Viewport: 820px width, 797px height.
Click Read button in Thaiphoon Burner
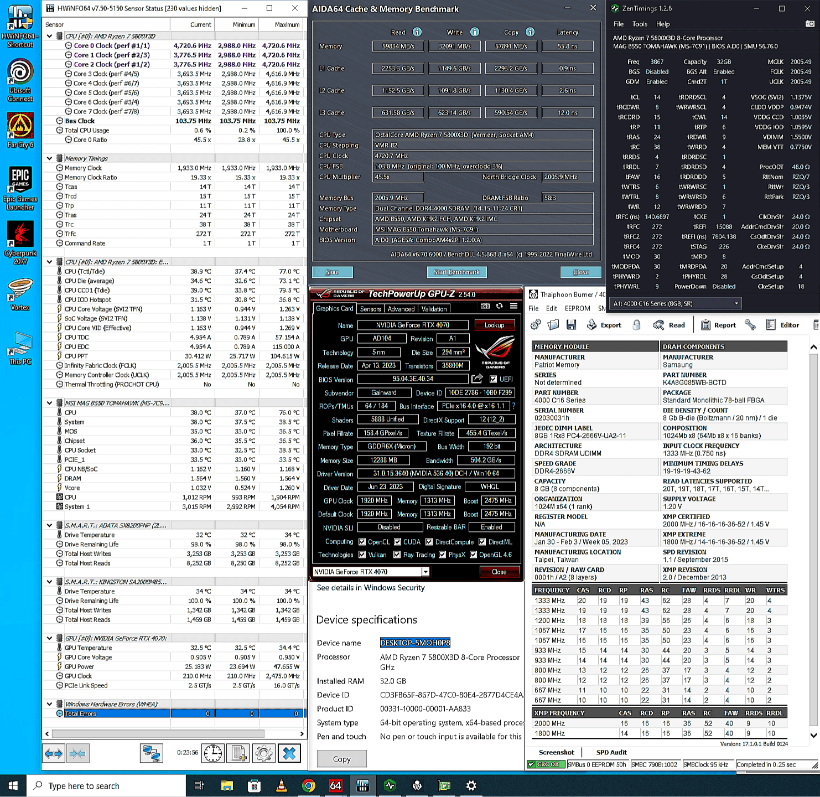click(669, 325)
